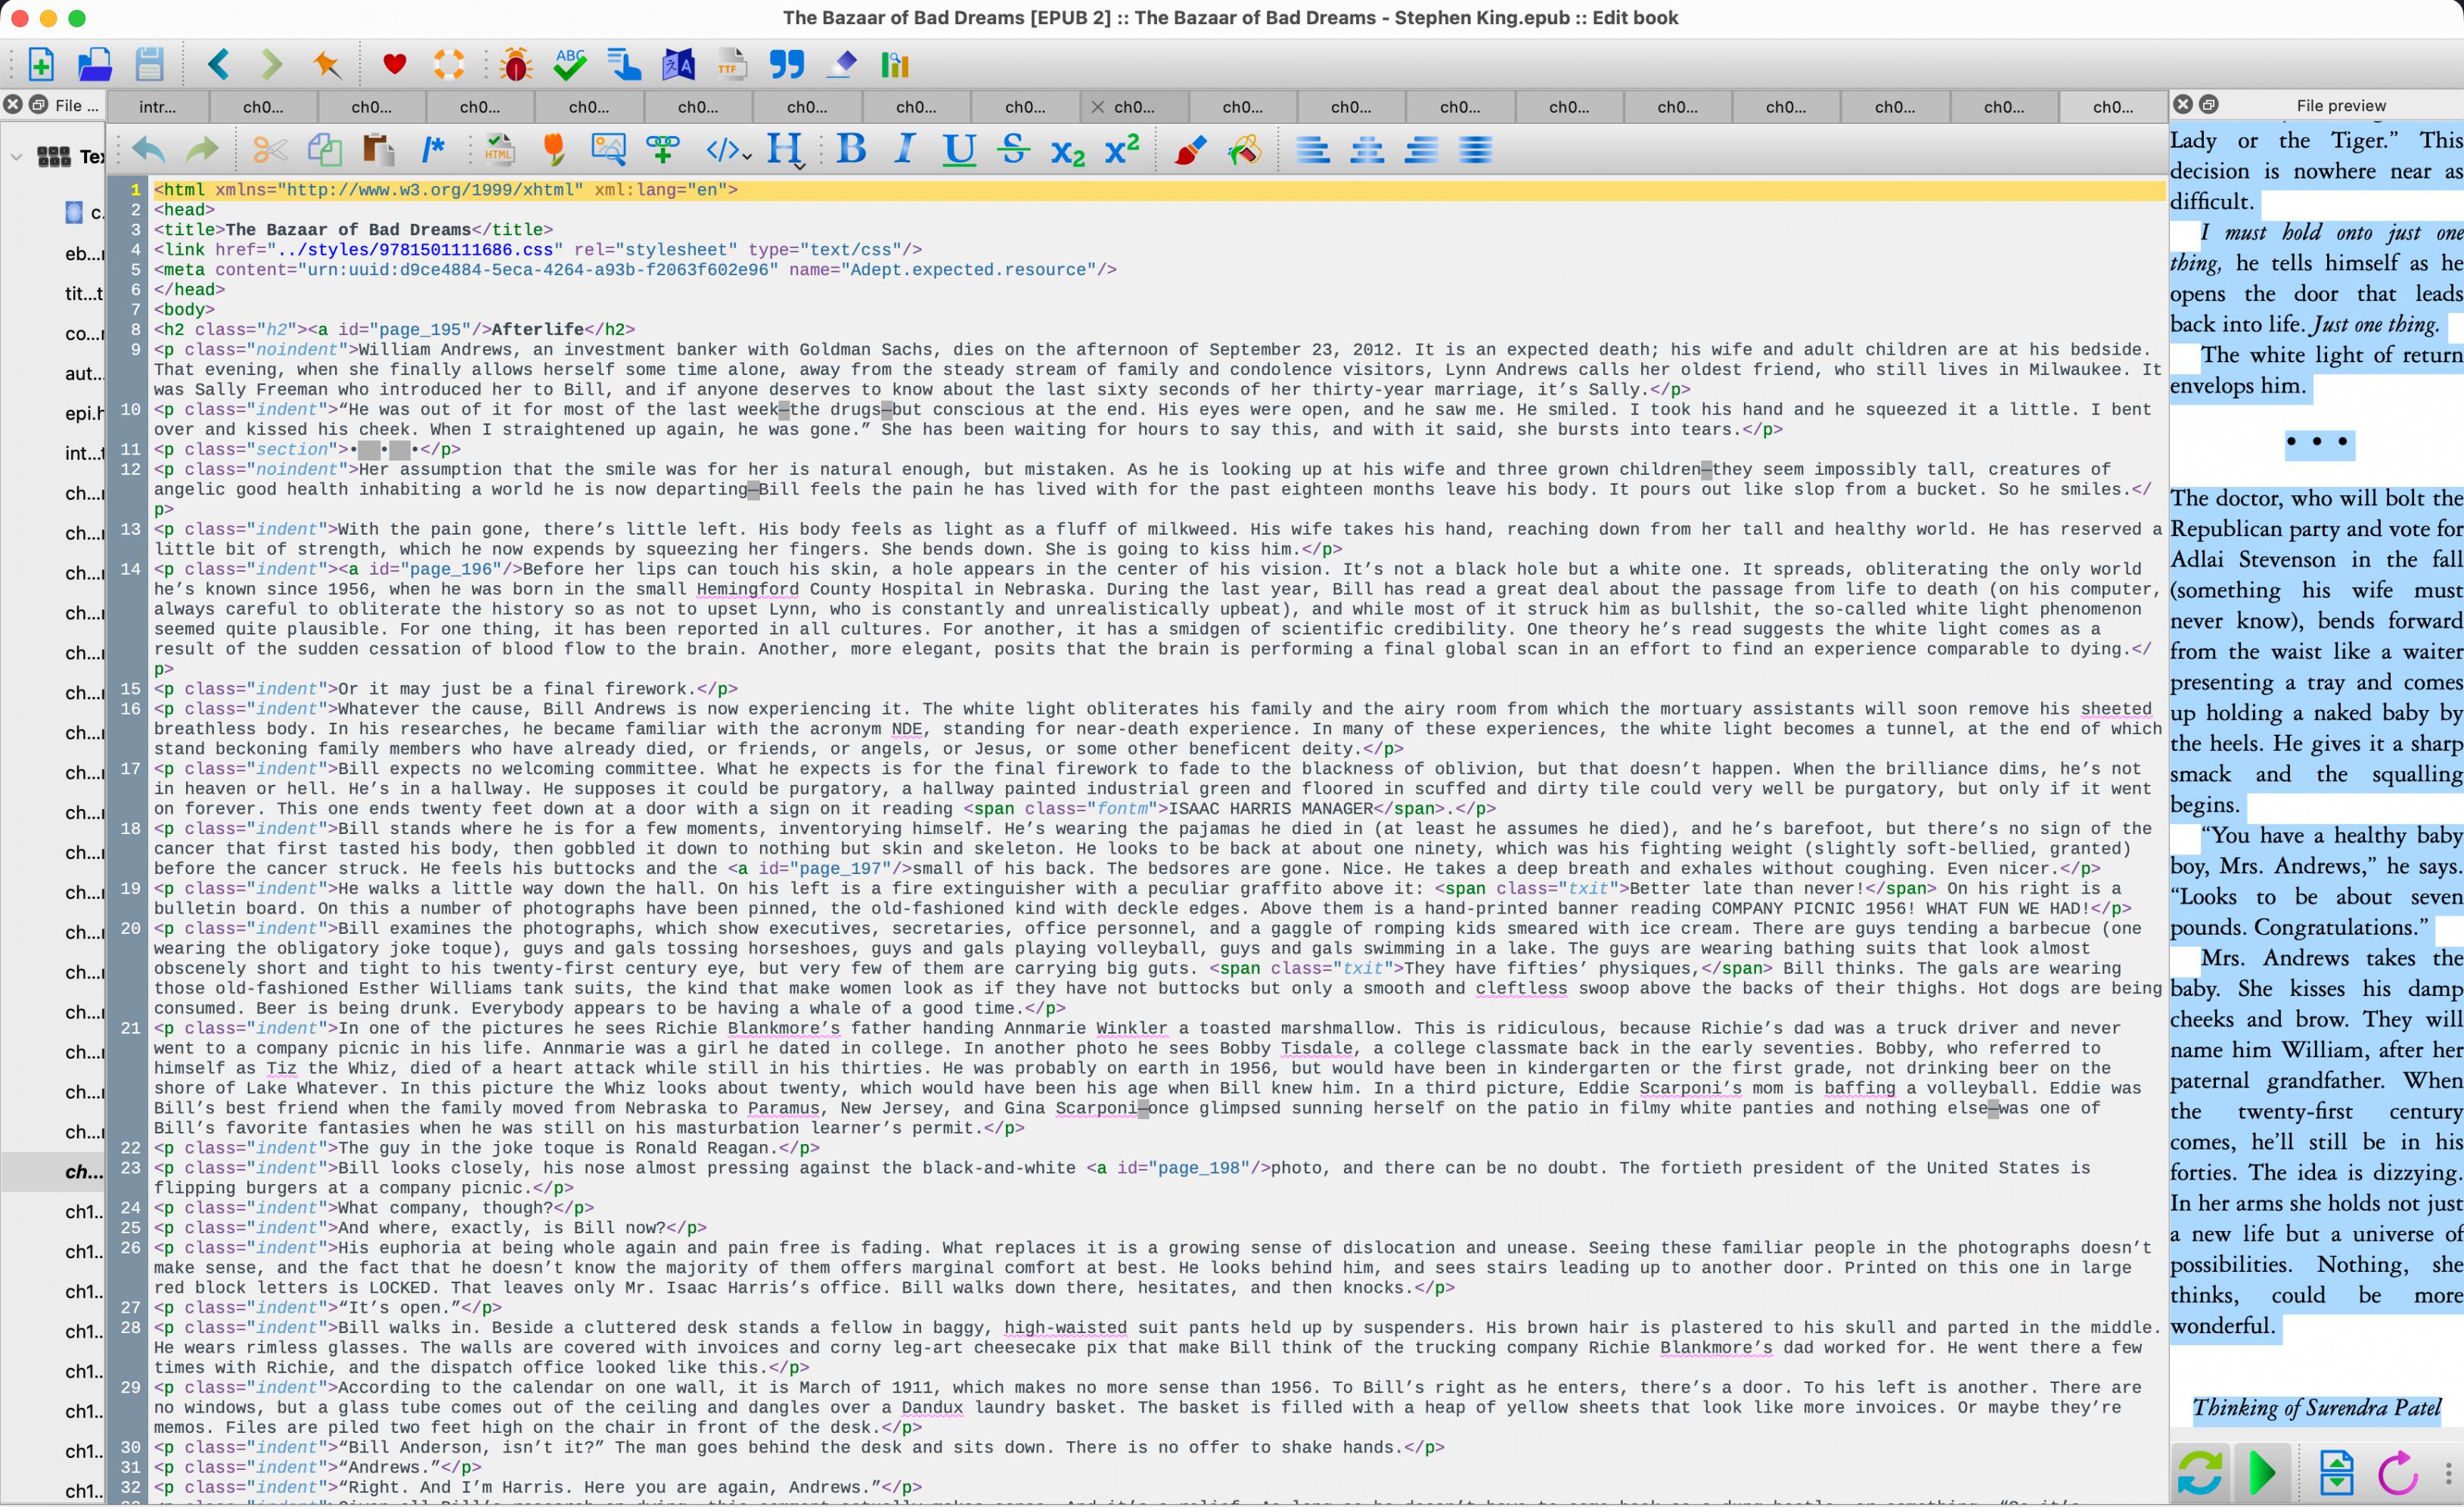Pick the text foreground color brush

point(1188,150)
